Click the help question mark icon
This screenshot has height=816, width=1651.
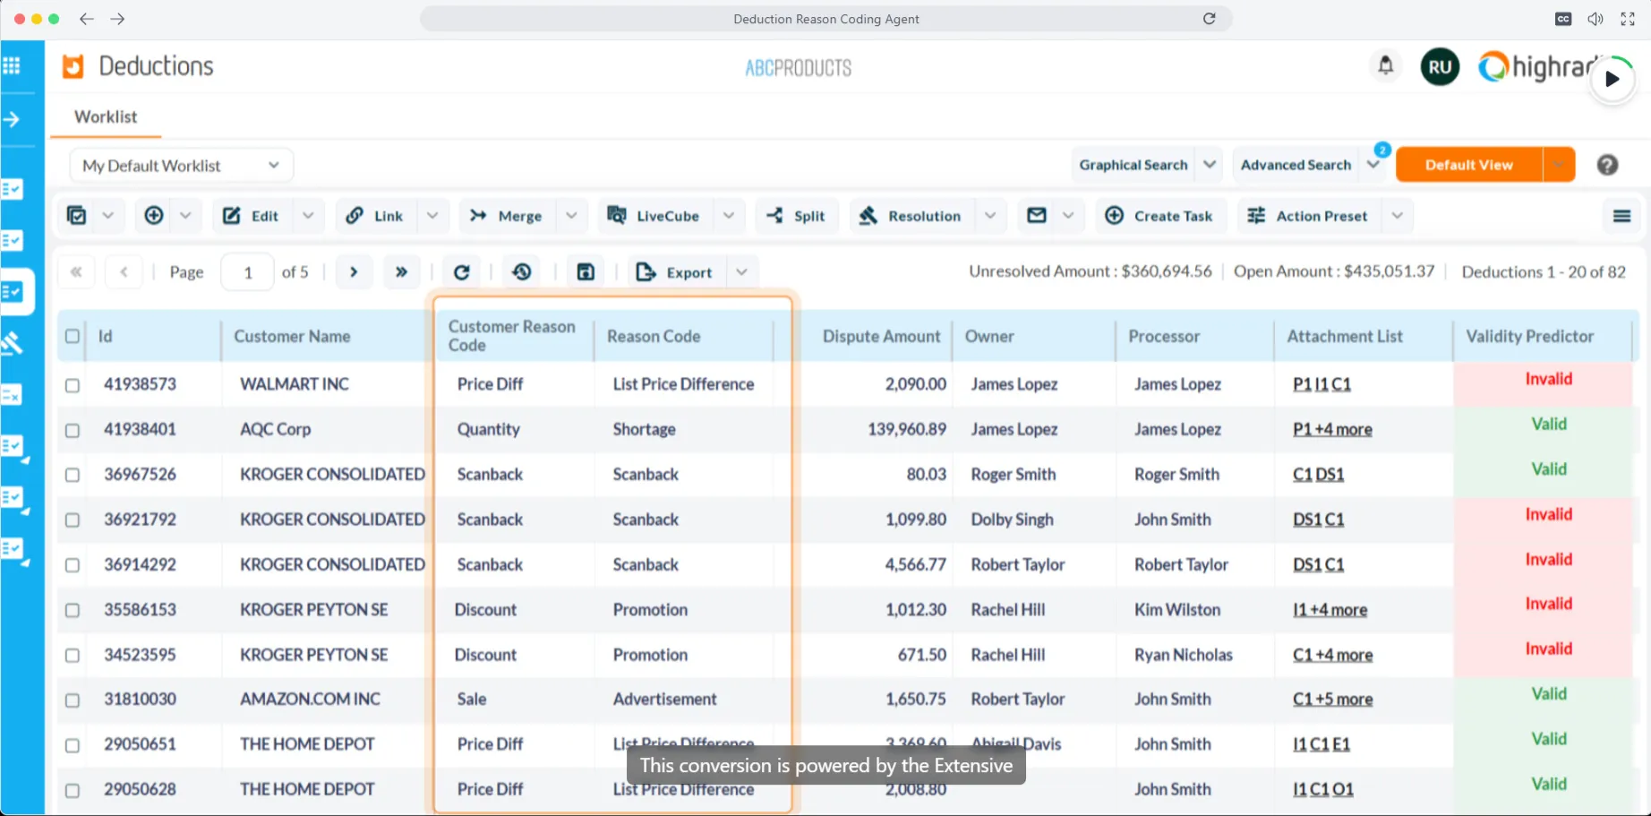(1607, 165)
